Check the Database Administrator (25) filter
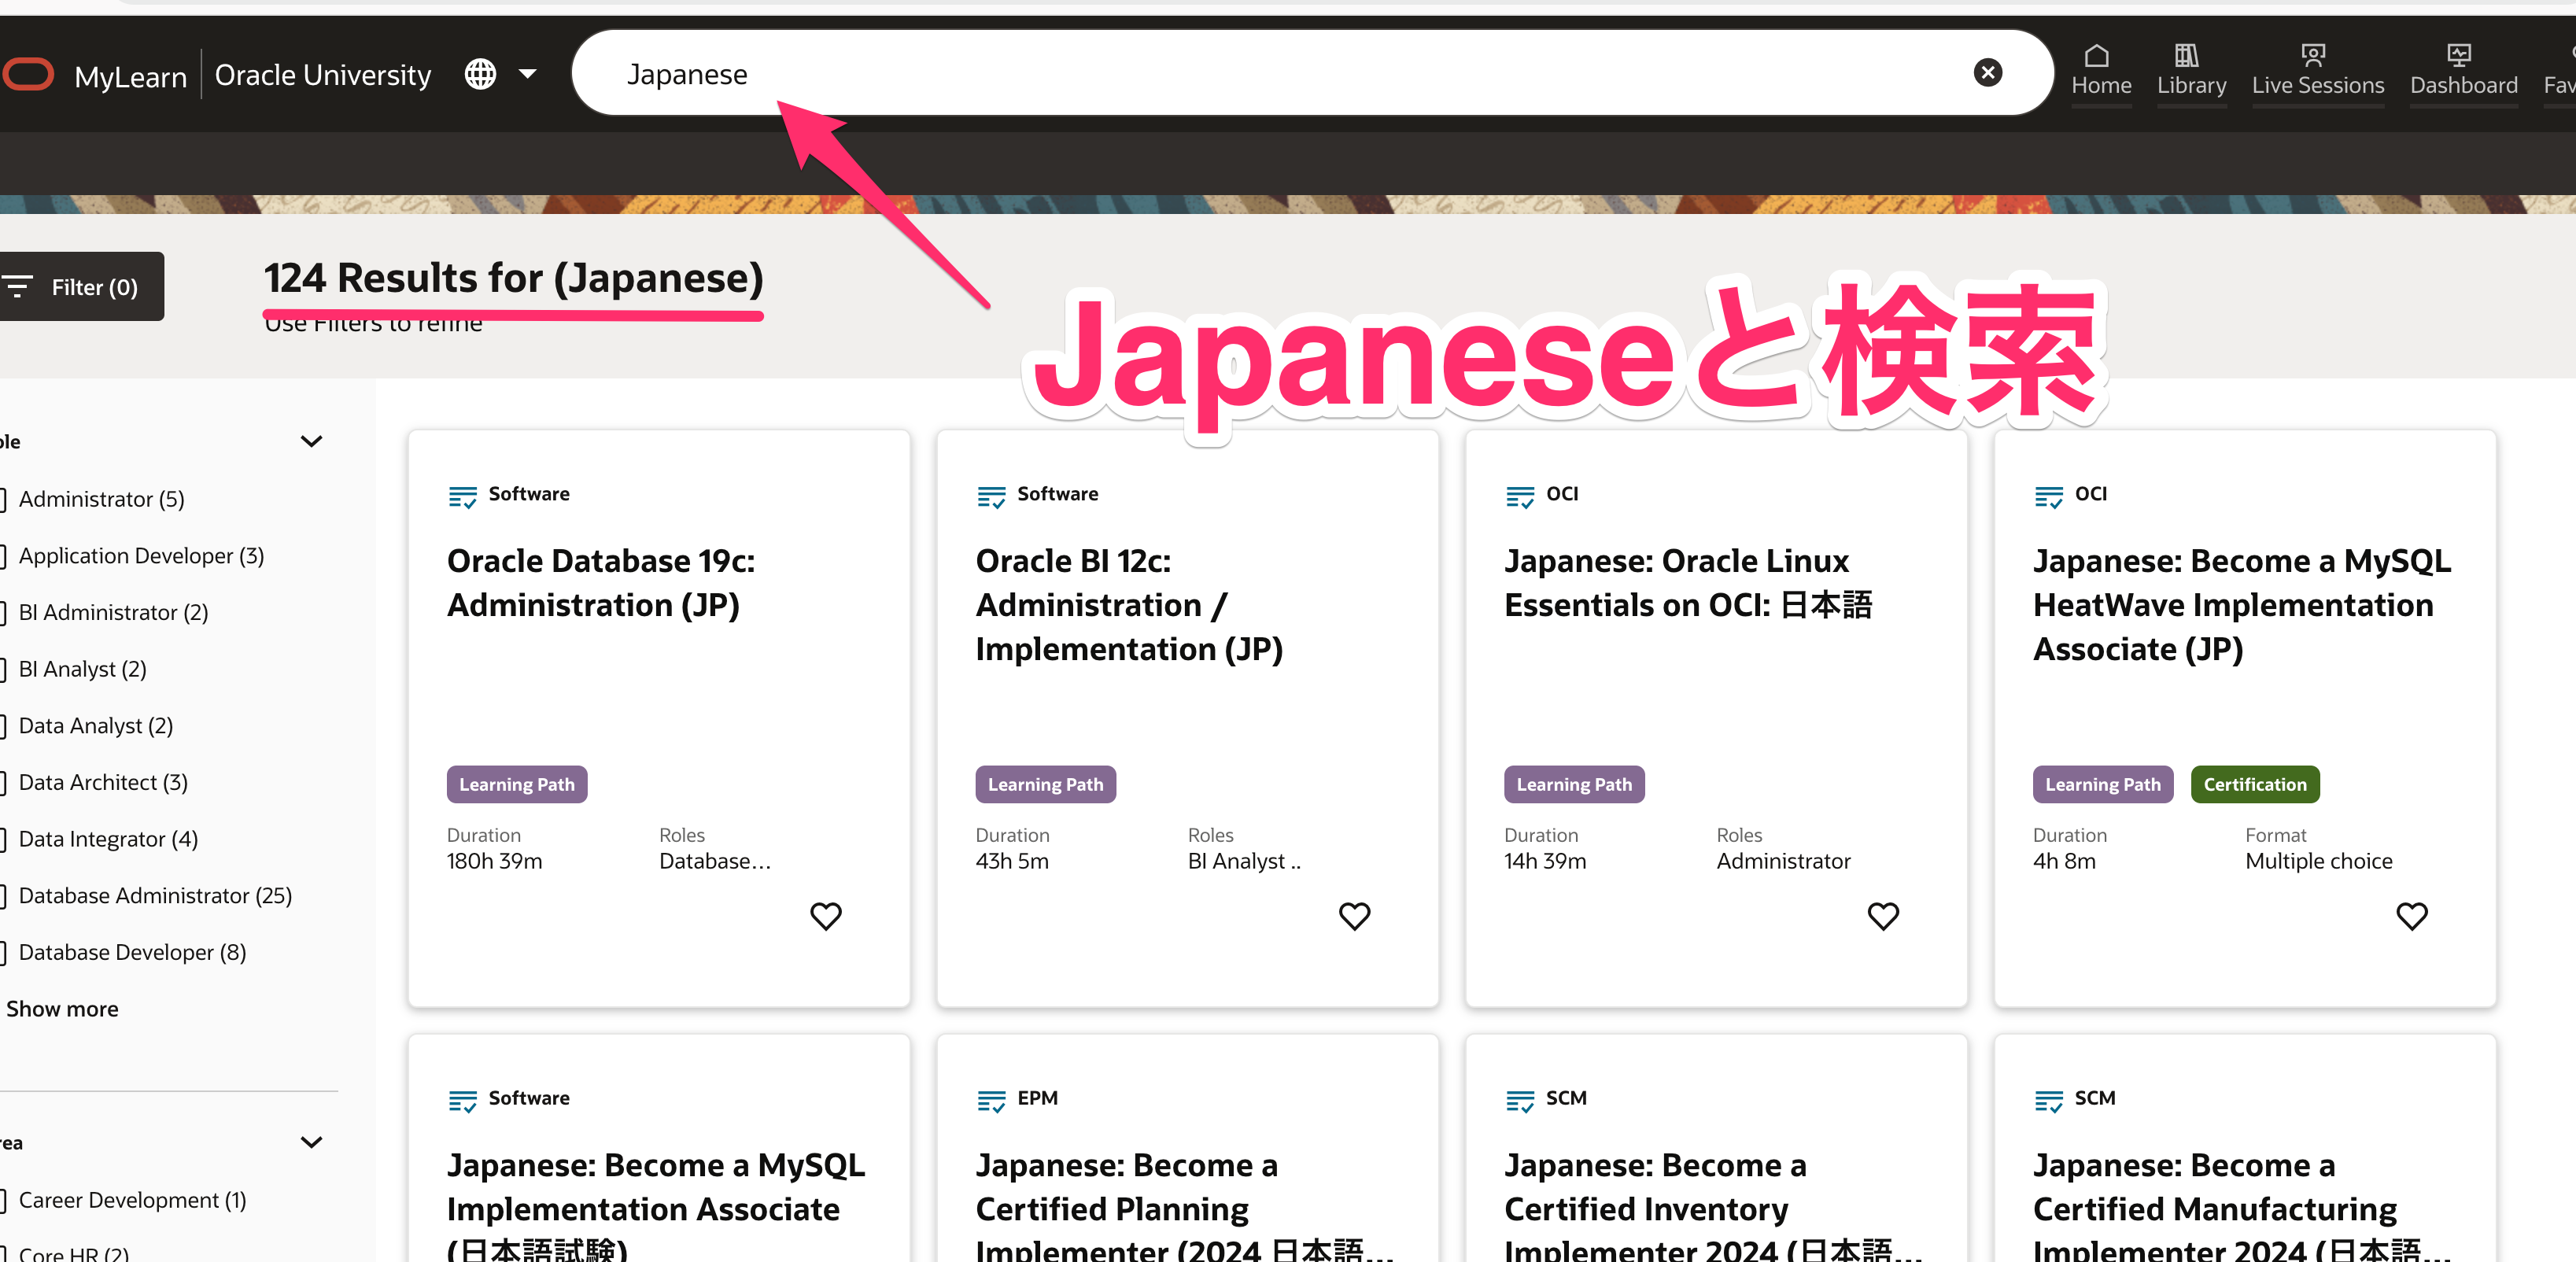Image resolution: width=2576 pixels, height=1262 pixels. 4,896
